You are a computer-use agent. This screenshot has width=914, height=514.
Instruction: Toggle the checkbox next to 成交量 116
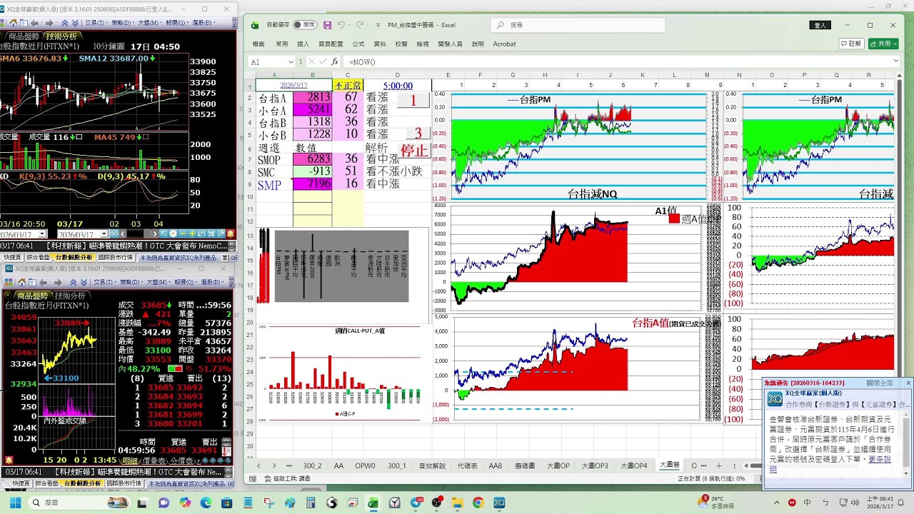pos(79,137)
